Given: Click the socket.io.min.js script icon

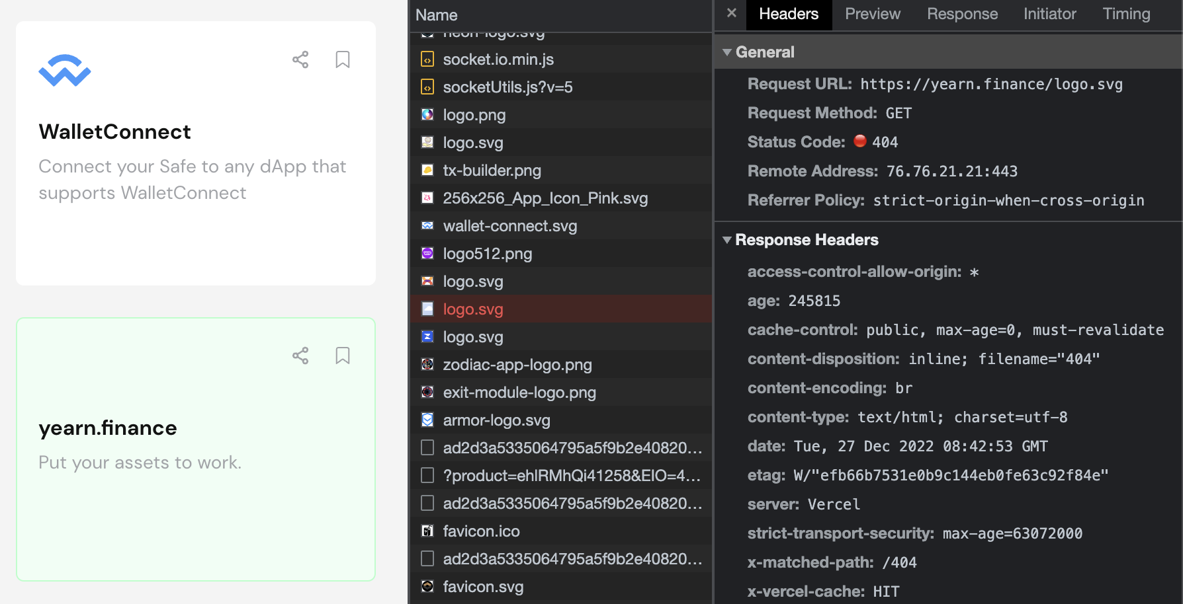Looking at the screenshot, I should (x=426, y=59).
